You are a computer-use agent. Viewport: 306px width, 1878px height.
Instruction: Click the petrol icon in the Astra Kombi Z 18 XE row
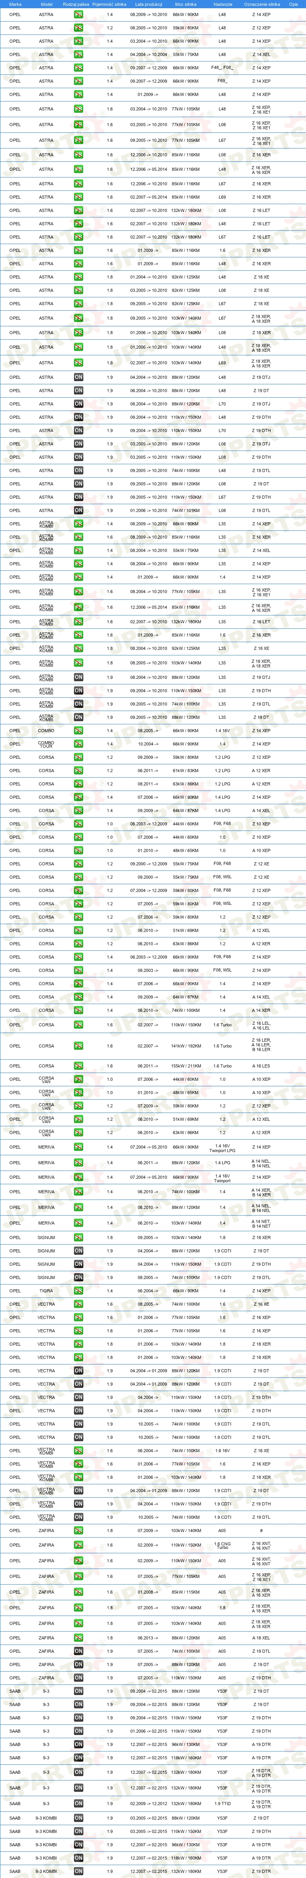point(79,648)
